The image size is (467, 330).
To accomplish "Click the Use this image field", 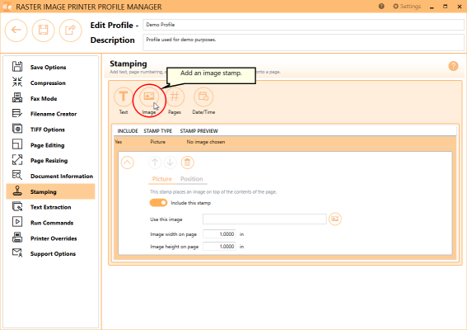I will [x=264, y=219].
